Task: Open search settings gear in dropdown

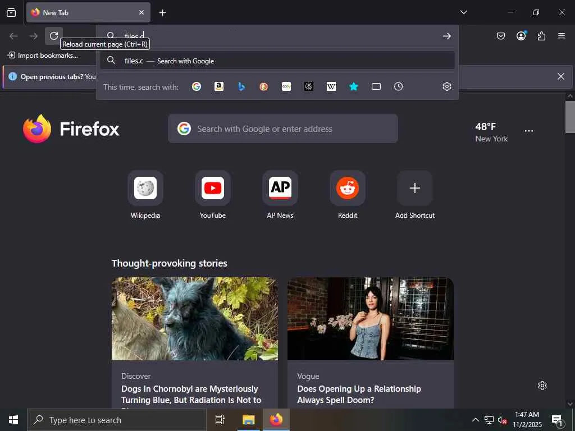Action: coord(446,86)
